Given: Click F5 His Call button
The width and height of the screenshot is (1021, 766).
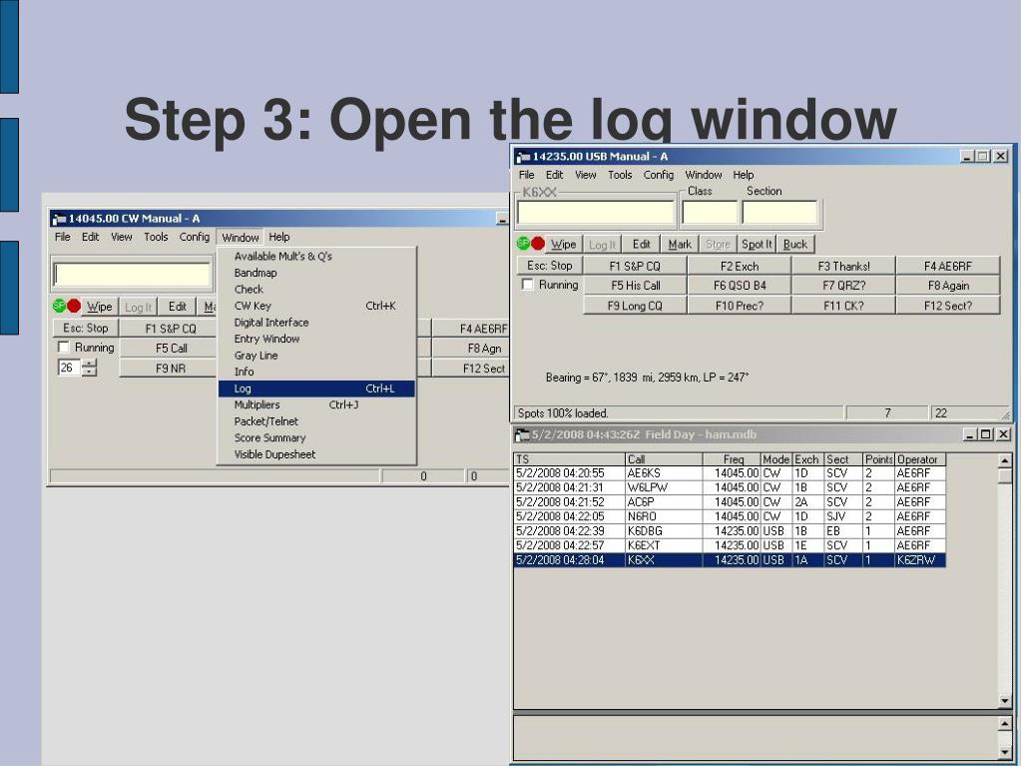Looking at the screenshot, I should [x=635, y=286].
